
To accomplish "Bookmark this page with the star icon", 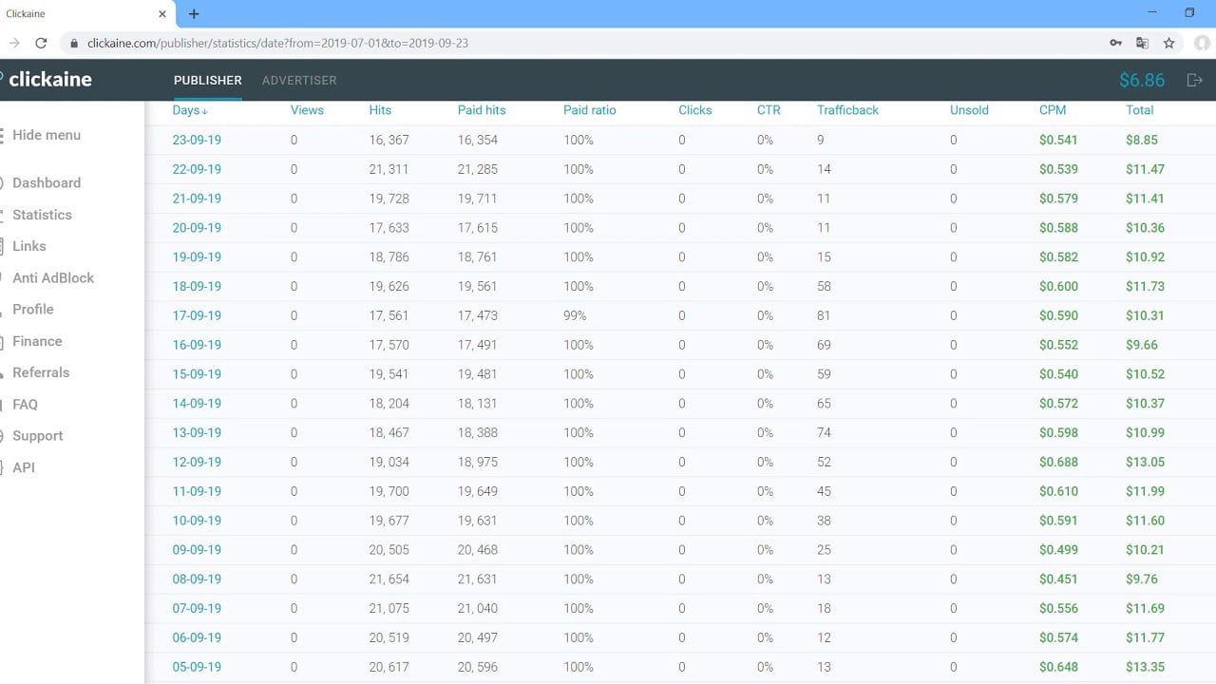I will pos(1169,43).
